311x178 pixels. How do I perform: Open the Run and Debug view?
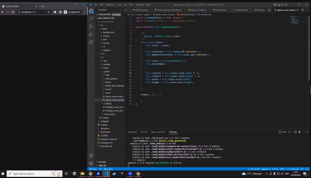pyautogui.click(x=91, y=34)
